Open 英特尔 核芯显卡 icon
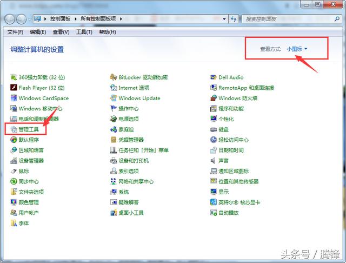This screenshot has height=263, width=346. (214, 202)
